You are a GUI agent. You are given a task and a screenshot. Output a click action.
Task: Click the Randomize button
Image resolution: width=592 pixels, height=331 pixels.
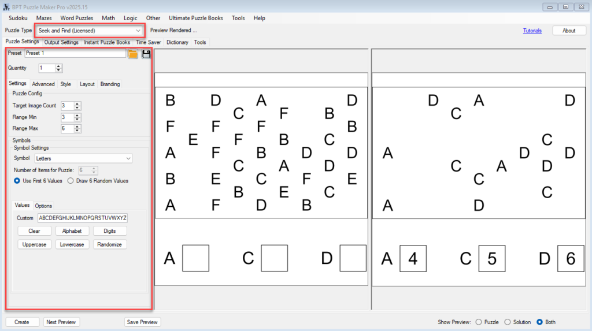tap(110, 244)
